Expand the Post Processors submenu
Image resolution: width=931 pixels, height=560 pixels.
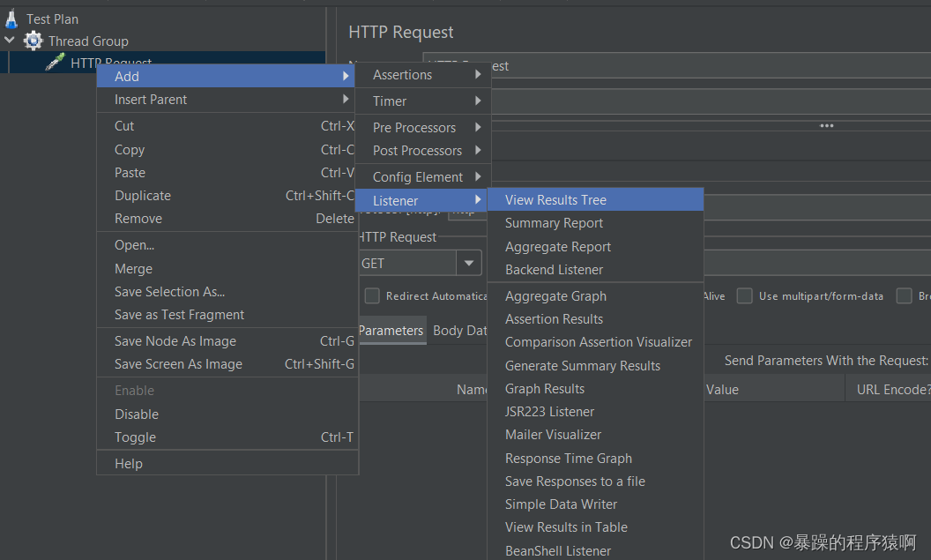coord(423,151)
